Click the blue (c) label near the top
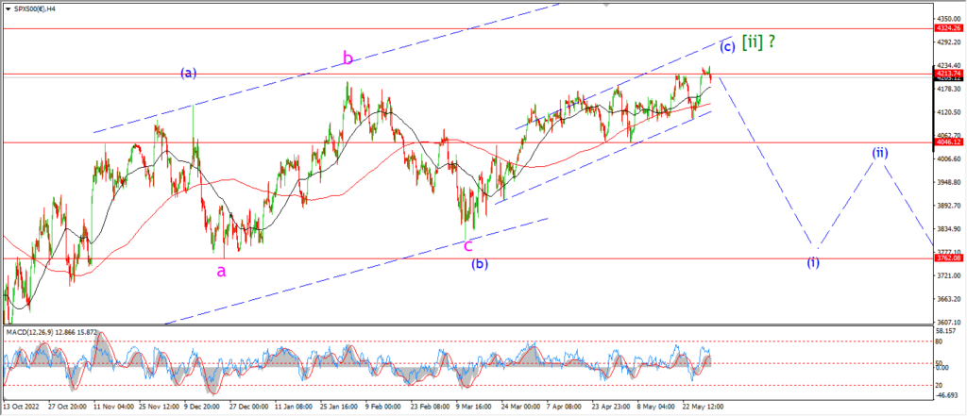 727,46
